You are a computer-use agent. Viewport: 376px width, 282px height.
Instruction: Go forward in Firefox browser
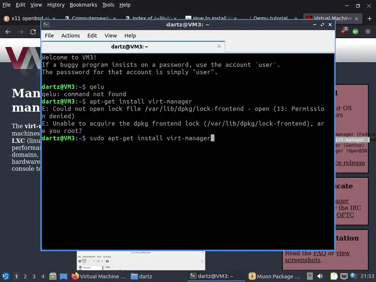[x=21, y=32]
